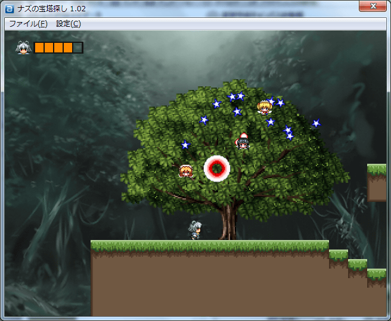The image size is (391, 321).
Task: Click the floating grass block at right edge
Action: (x=377, y=182)
